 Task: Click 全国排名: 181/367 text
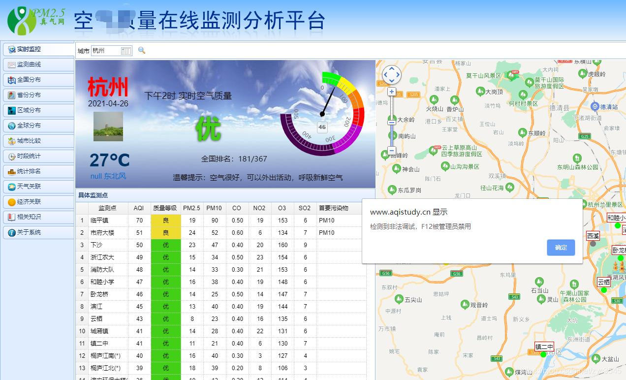click(x=234, y=158)
